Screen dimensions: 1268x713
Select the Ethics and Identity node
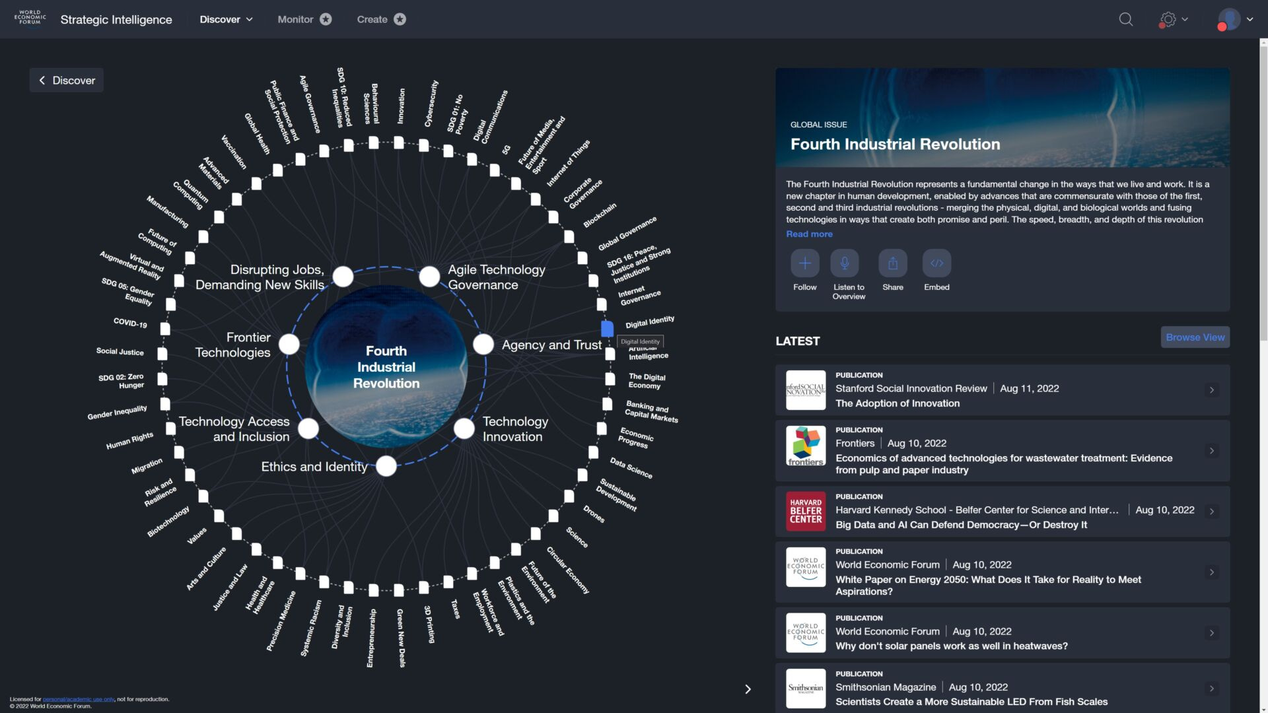point(386,466)
